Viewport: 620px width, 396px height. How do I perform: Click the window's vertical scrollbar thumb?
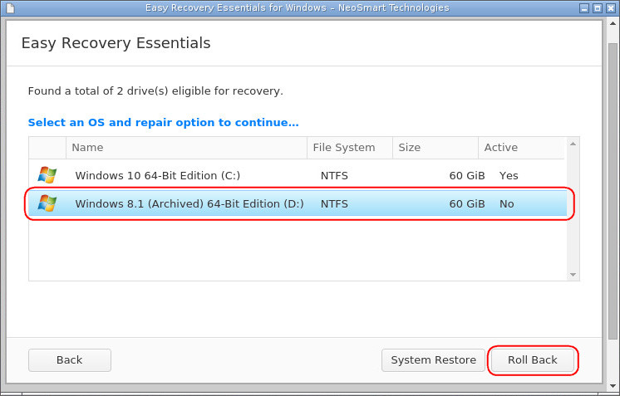pos(613,191)
